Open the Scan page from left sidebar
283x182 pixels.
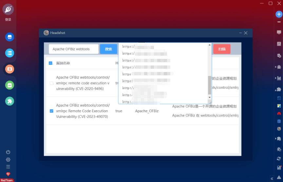(x=9, y=37)
